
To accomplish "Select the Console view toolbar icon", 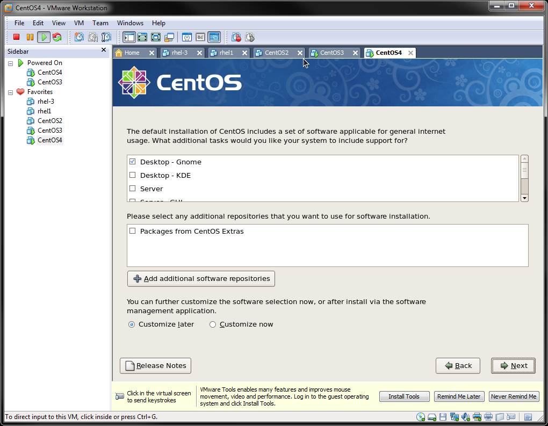I will point(214,37).
